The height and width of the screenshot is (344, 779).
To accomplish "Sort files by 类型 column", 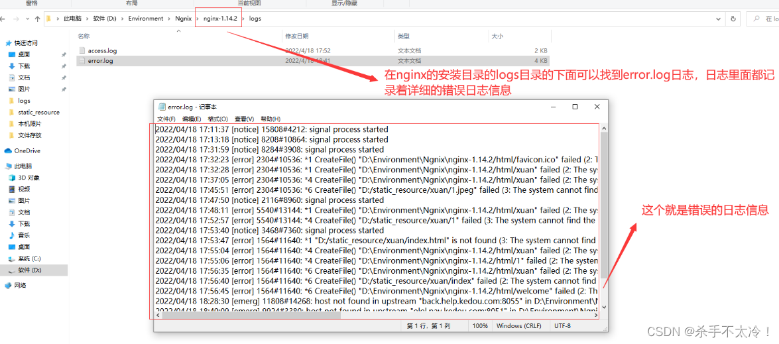I will [403, 36].
